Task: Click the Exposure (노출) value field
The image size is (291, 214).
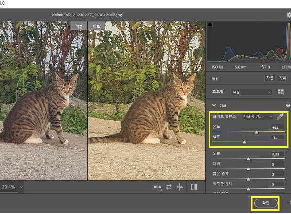Action: pos(277,154)
